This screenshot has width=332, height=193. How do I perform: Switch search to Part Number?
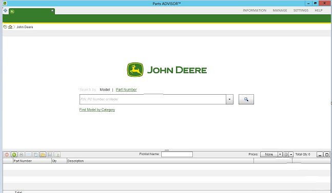click(126, 90)
